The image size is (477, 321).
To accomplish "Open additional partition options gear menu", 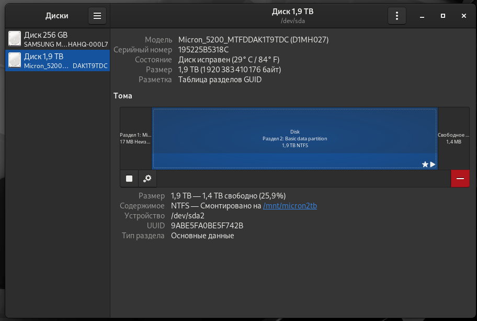I will pyautogui.click(x=147, y=179).
